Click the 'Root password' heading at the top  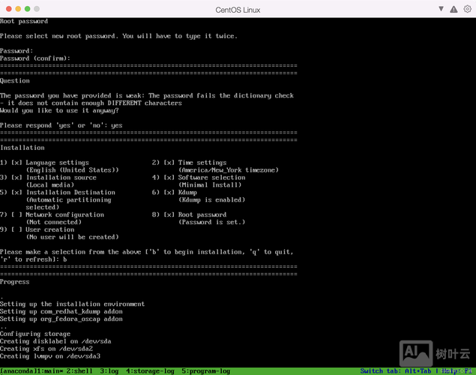click(24, 21)
